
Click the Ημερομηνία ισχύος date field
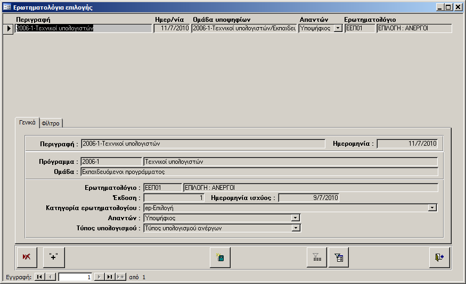point(309,198)
